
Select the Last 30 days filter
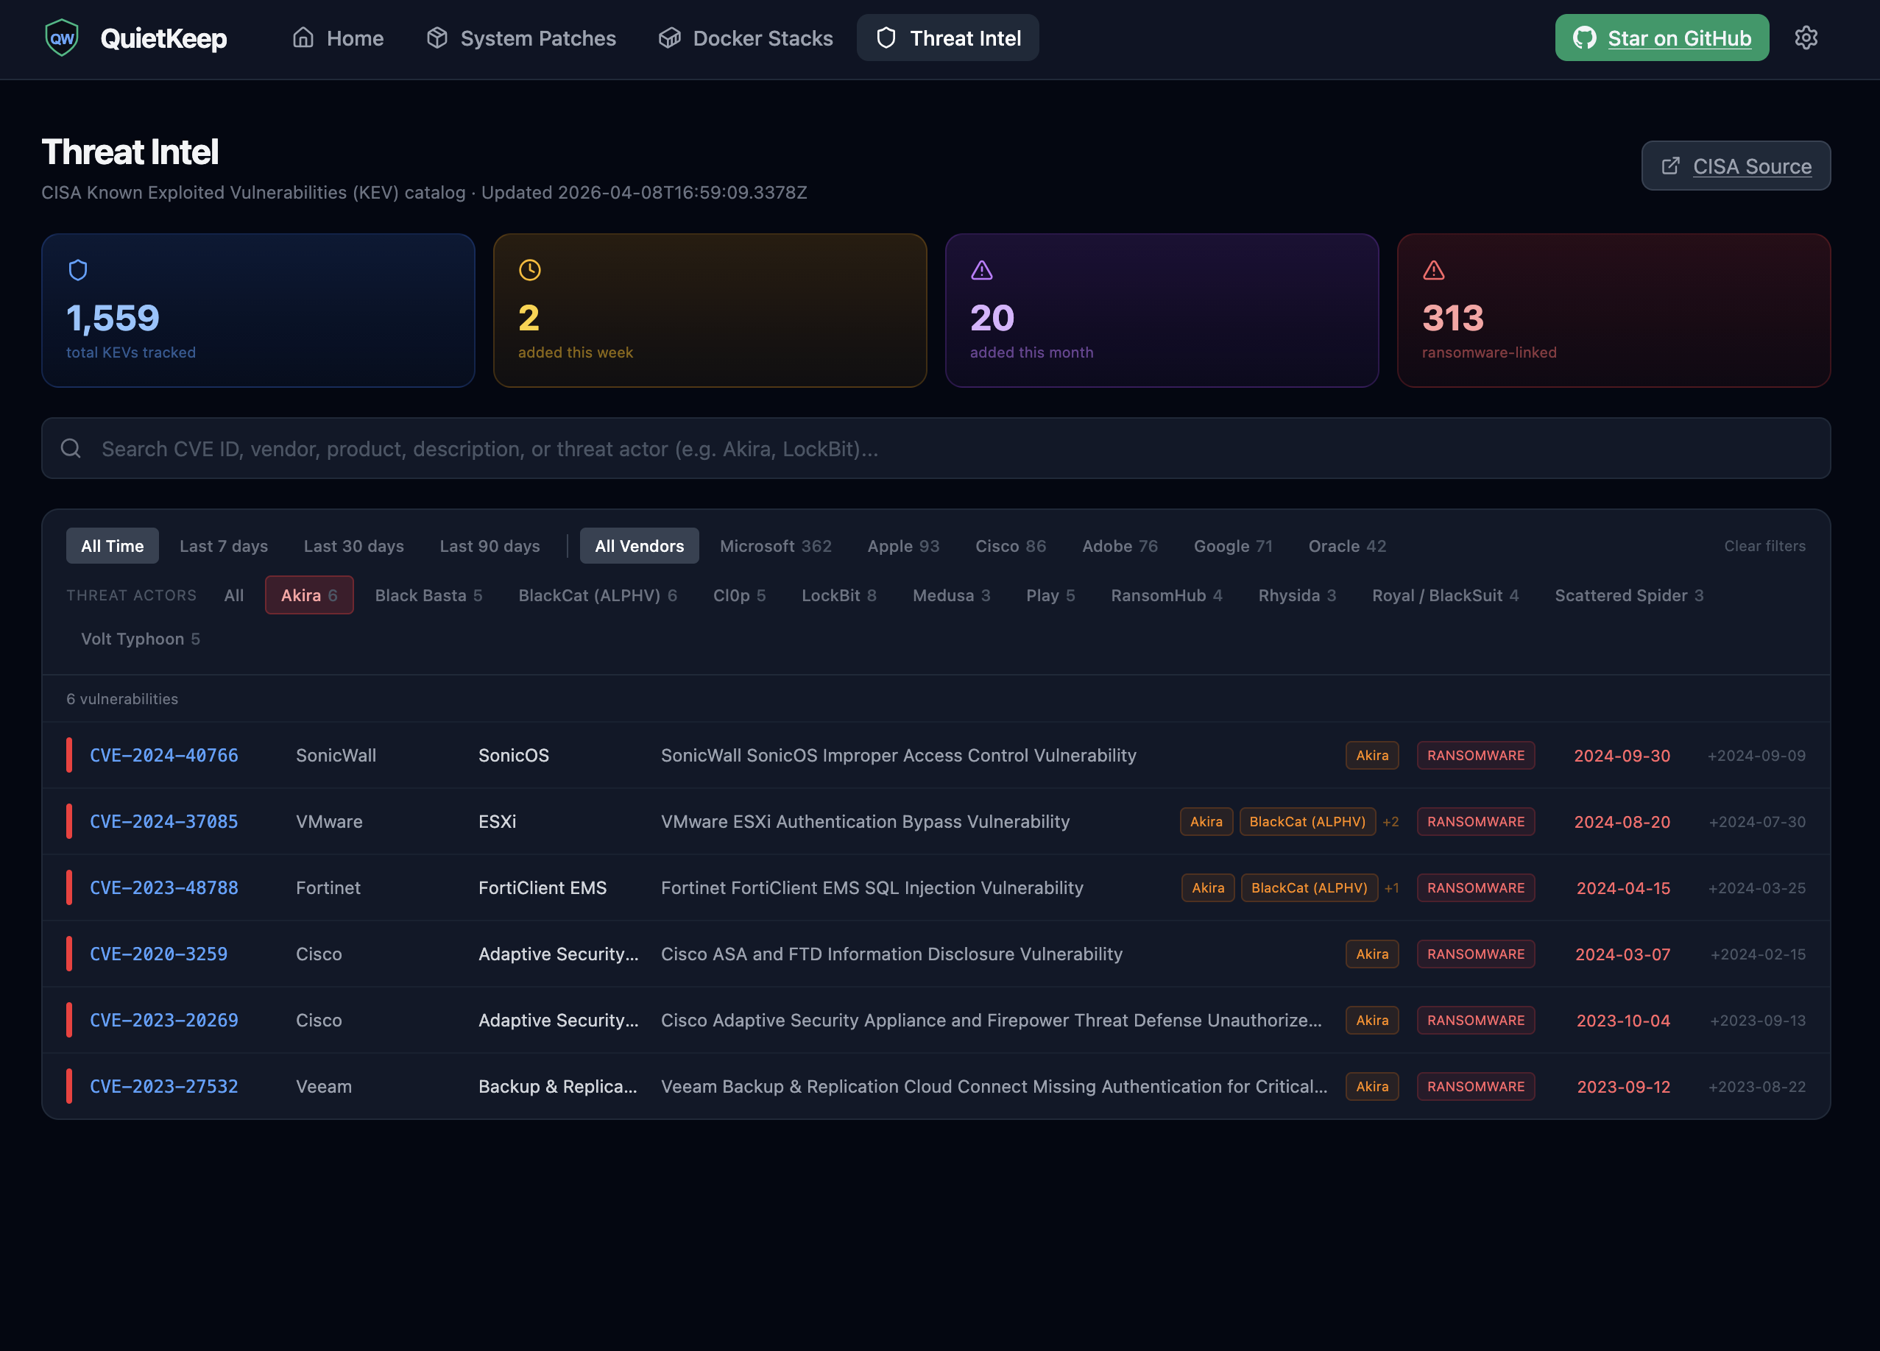353,545
